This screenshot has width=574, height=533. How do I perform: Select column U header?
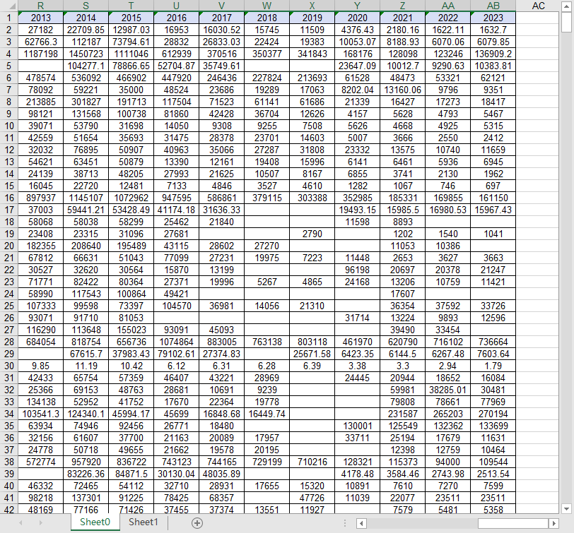point(177,6)
